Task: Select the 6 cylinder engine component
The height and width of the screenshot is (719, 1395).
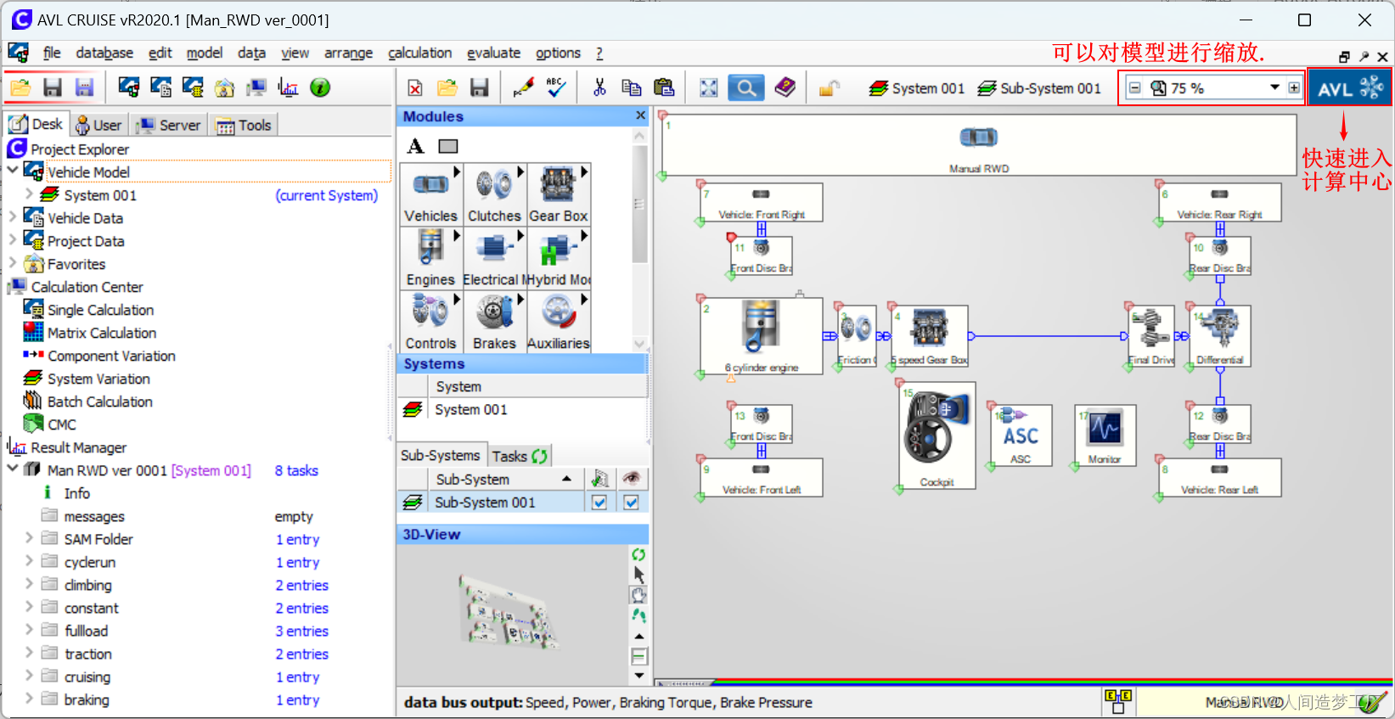Action: coord(762,335)
